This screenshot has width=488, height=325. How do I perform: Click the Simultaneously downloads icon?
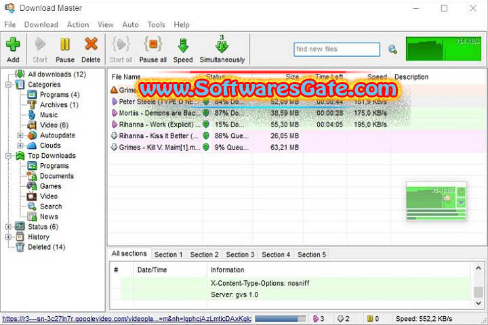tap(222, 49)
